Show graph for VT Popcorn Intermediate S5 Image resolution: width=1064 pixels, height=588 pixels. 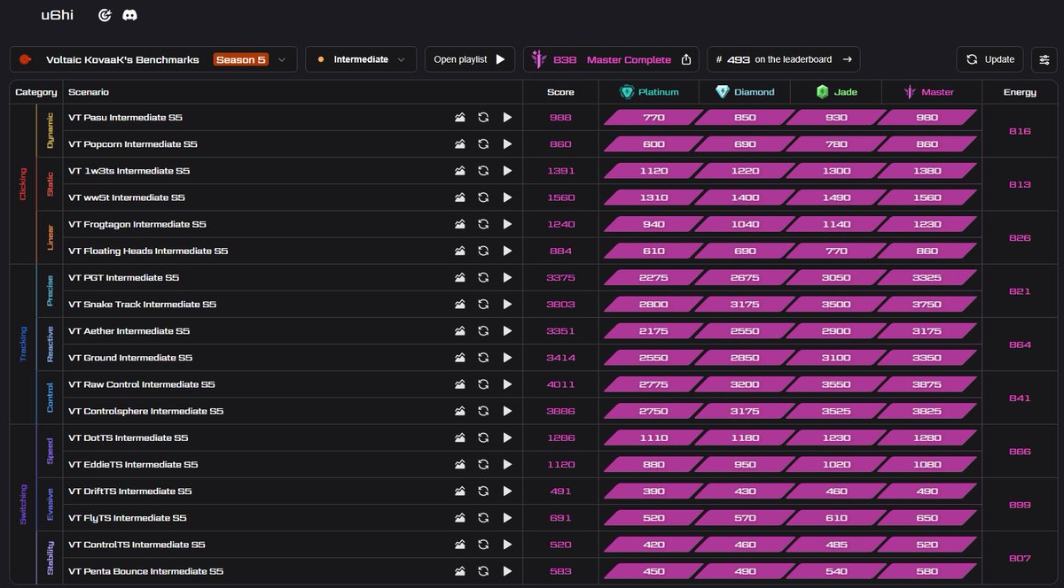point(460,143)
